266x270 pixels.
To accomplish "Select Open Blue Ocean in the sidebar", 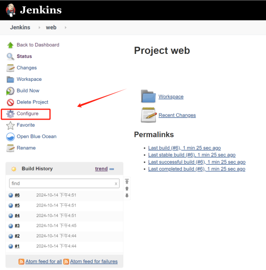I will 36,136.
